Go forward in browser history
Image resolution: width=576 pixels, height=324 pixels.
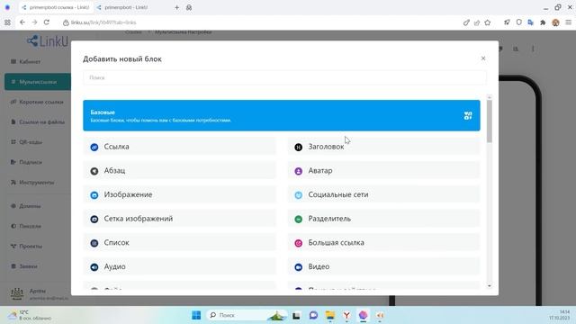tap(34, 22)
